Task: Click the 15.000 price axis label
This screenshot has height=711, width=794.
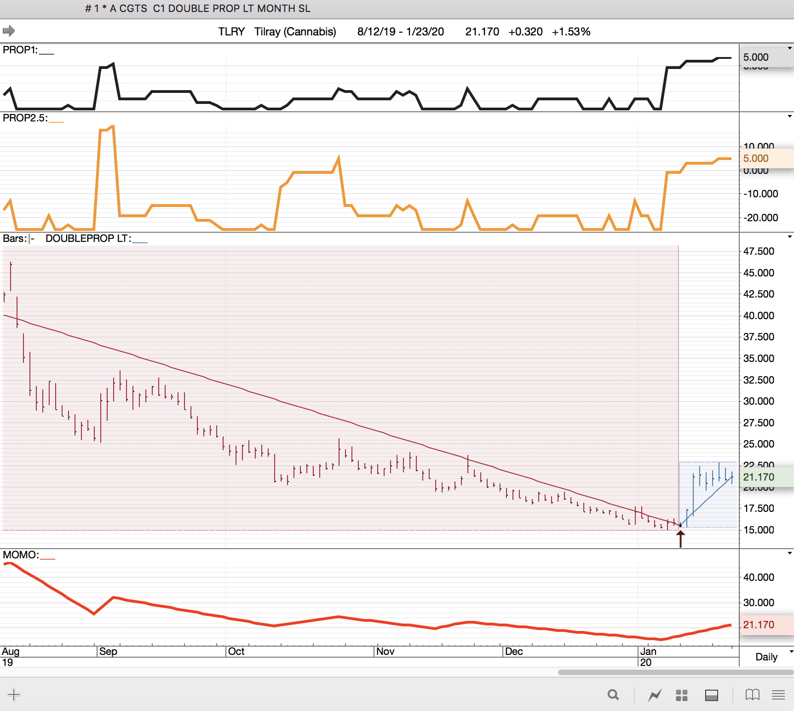Action: point(759,530)
